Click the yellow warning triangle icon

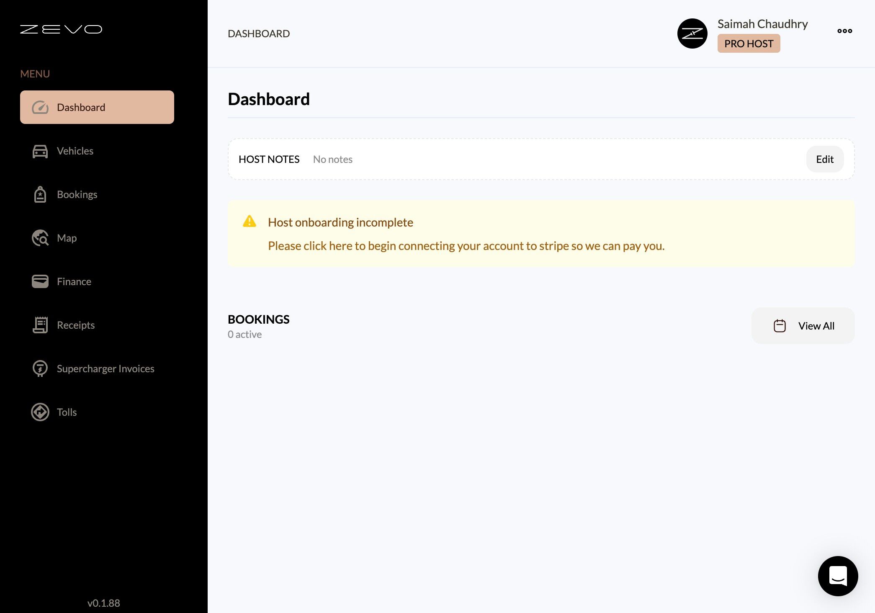pyautogui.click(x=250, y=222)
